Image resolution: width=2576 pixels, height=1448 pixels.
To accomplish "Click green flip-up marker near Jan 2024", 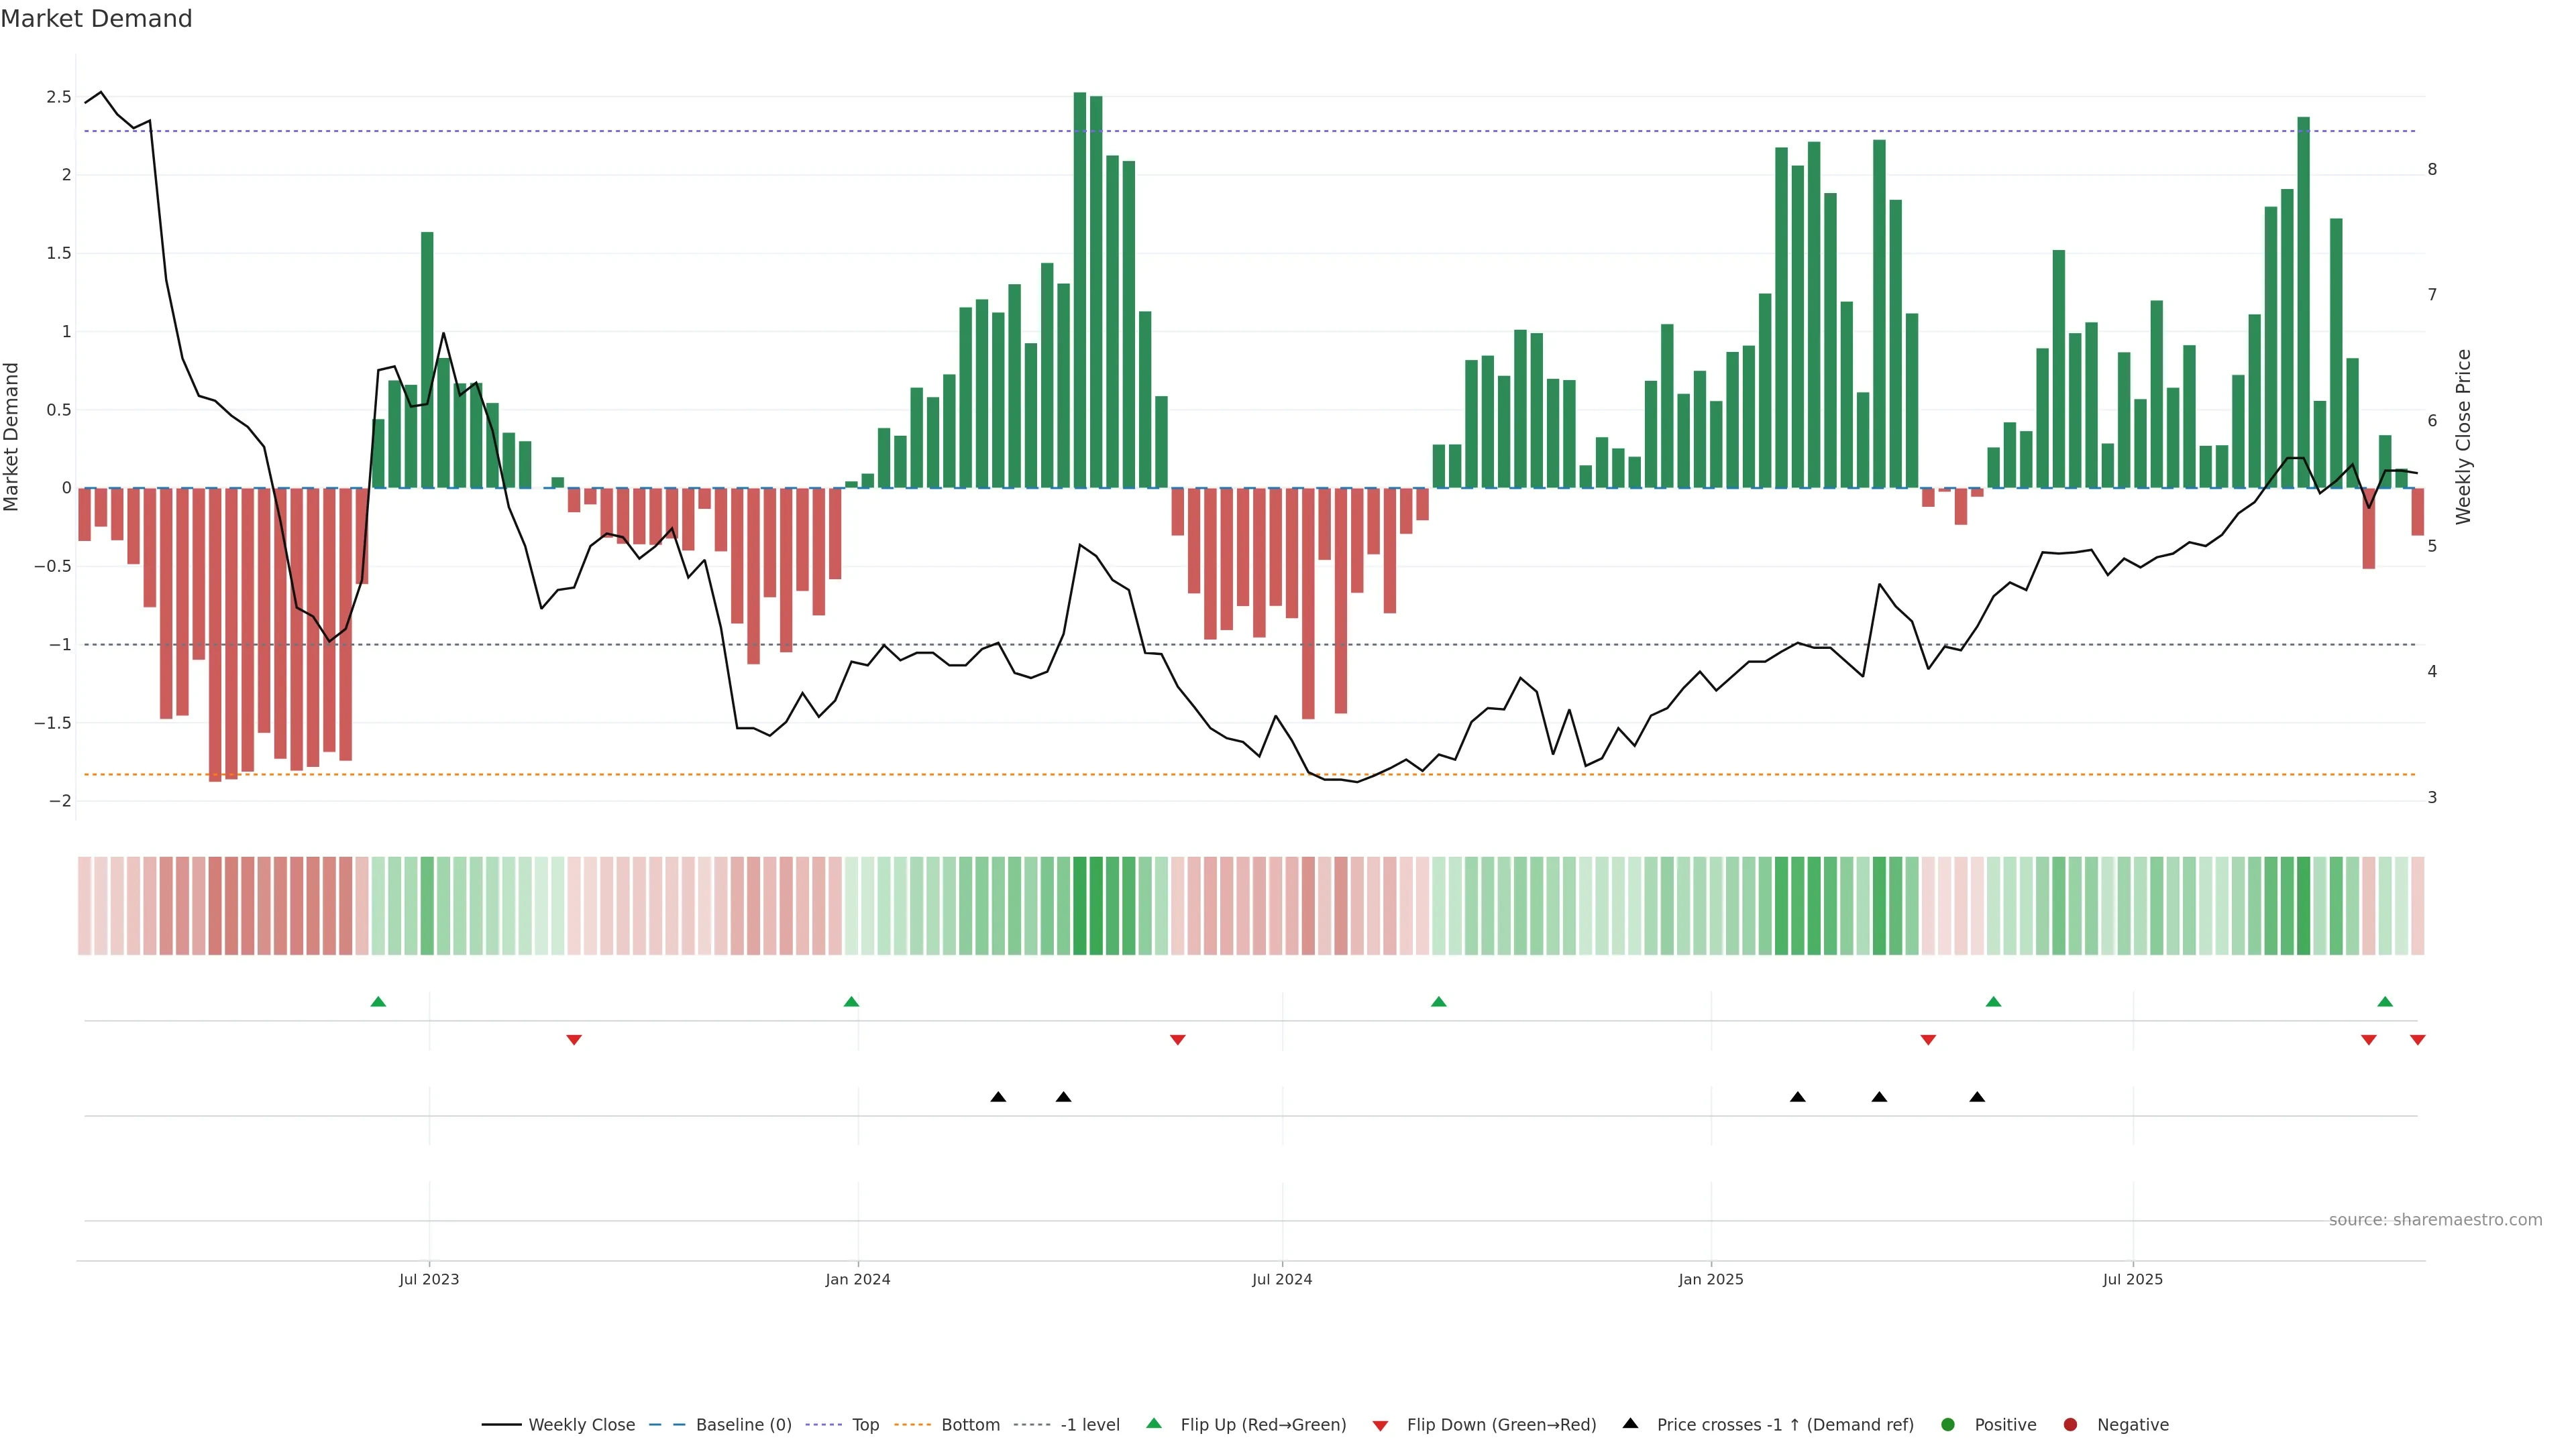I will coord(851,1002).
